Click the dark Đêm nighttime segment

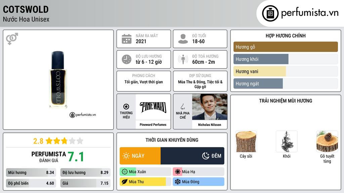[x=192, y=156]
